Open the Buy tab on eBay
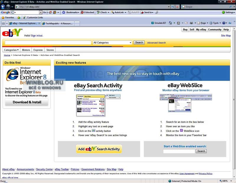This screenshot has height=183, width=236. pyautogui.click(x=185, y=30)
